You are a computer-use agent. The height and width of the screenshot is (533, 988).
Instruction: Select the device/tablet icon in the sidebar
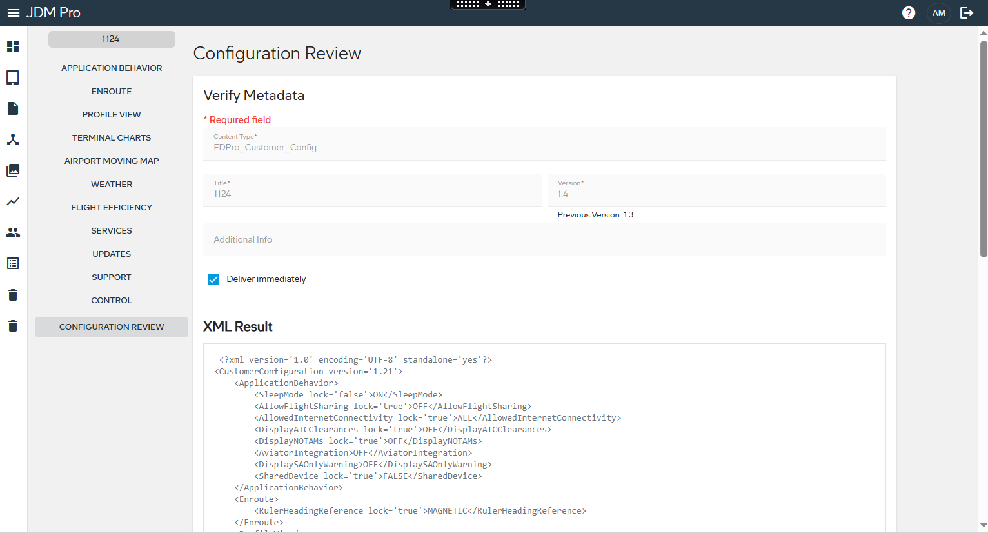pyautogui.click(x=13, y=77)
